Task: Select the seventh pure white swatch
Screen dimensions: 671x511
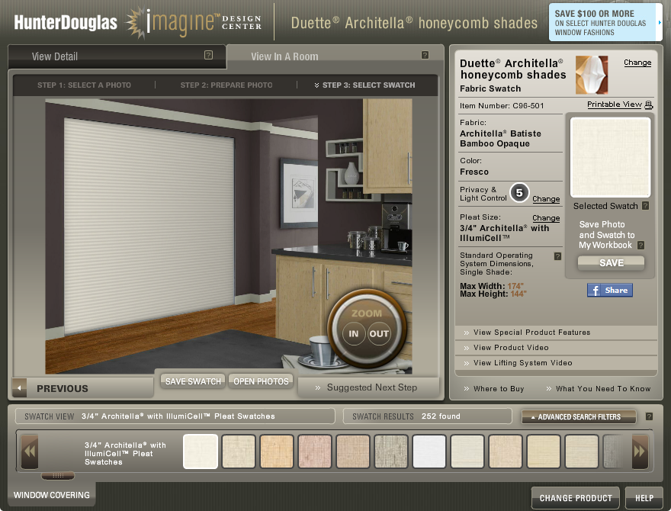Action: tap(429, 452)
